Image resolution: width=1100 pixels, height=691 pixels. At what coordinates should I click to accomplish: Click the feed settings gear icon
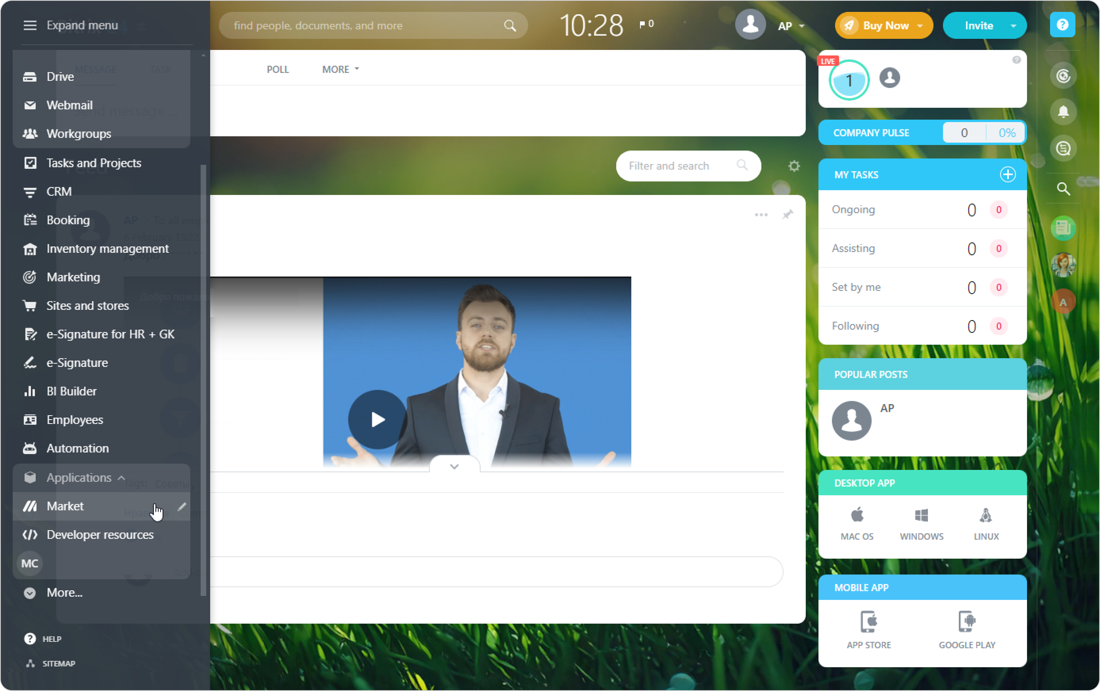(794, 166)
